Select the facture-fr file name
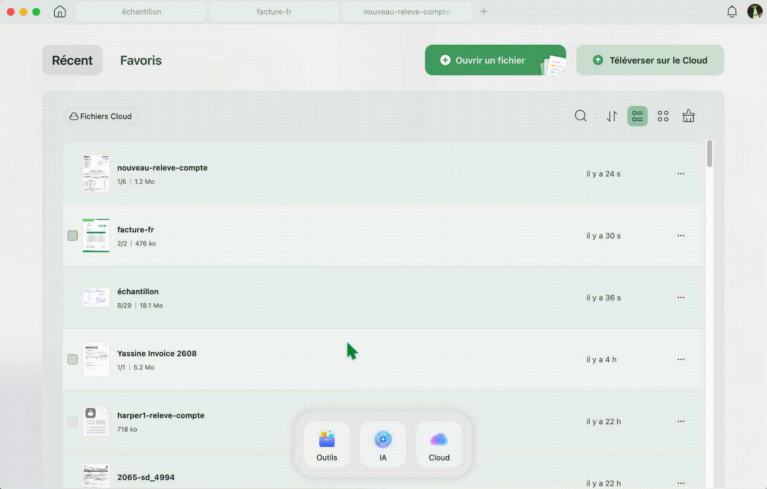The width and height of the screenshot is (767, 489). [x=136, y=230]
